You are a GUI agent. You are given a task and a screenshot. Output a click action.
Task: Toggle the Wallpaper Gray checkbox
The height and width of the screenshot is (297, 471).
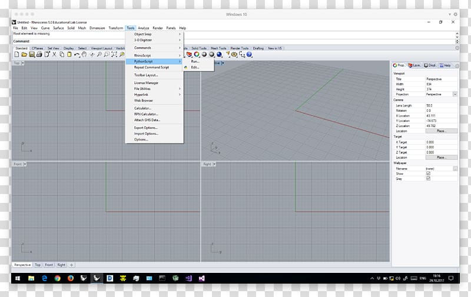click(428, 179)
